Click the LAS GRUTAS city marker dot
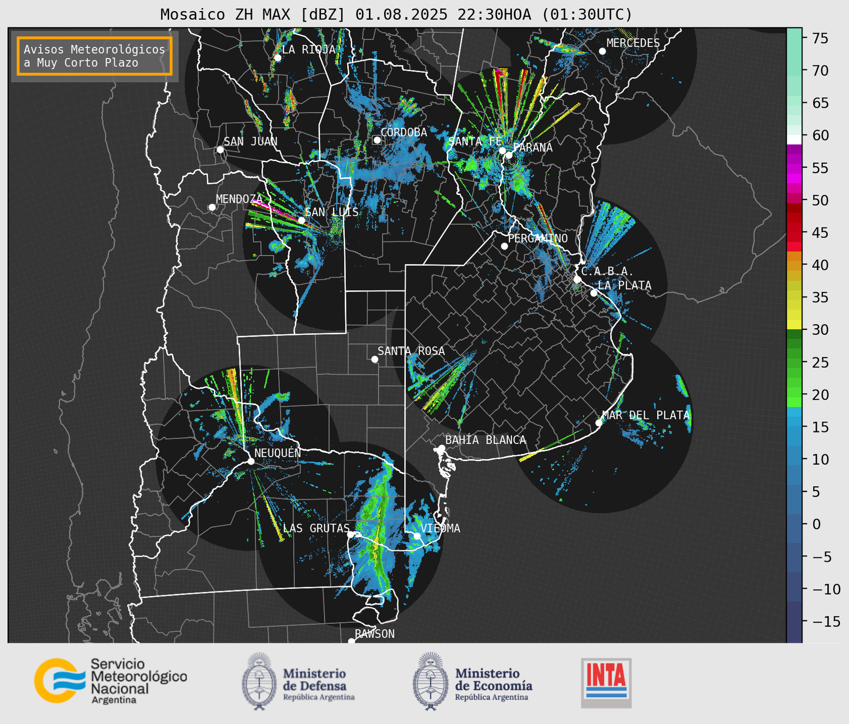 pyautogui.click(x=351, y=534)
